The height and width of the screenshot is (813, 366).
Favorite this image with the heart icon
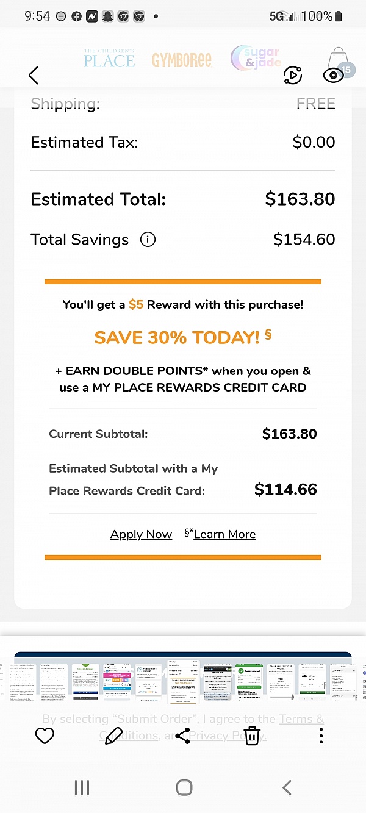[x=45, y=736]
